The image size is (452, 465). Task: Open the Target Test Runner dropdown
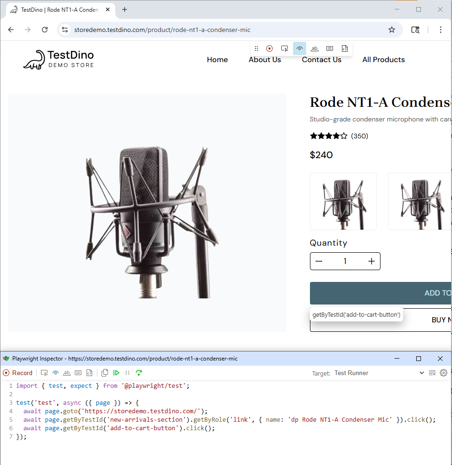coord(379,373)
